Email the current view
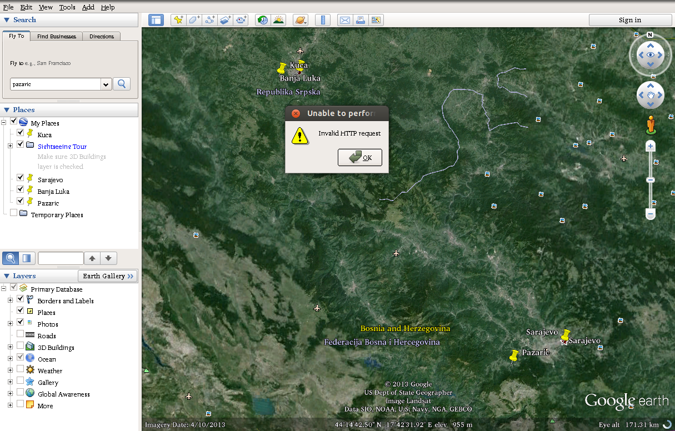The height and width of the screenshot is (431, 675). (344, 20)
